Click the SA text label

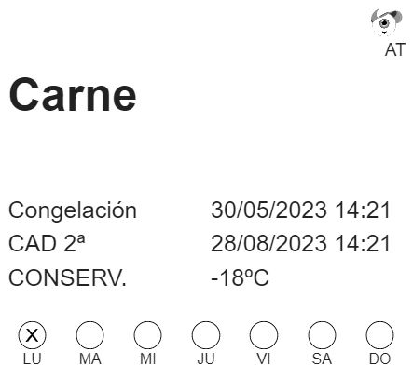coord(322,359)
